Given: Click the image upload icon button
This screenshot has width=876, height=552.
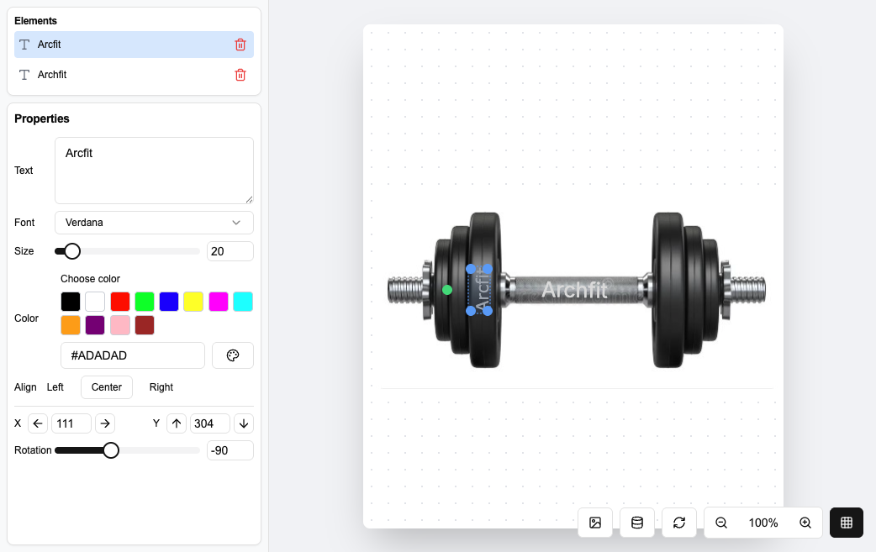Looking at the screenshot, I should pos(595,523).
